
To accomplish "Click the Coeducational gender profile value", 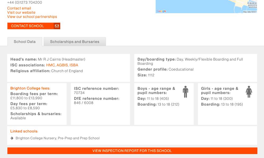I will point(181,69).
